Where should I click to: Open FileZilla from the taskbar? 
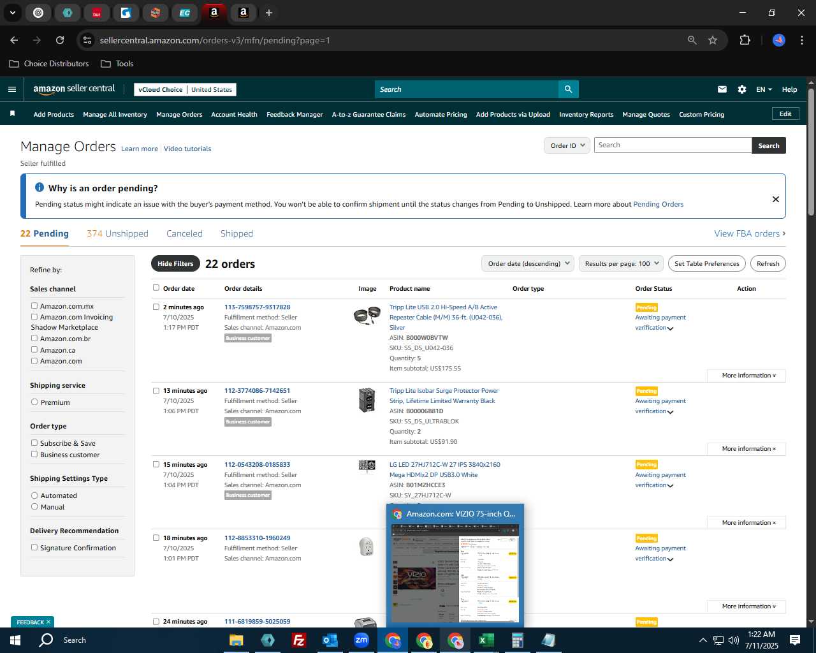[298, 640]
